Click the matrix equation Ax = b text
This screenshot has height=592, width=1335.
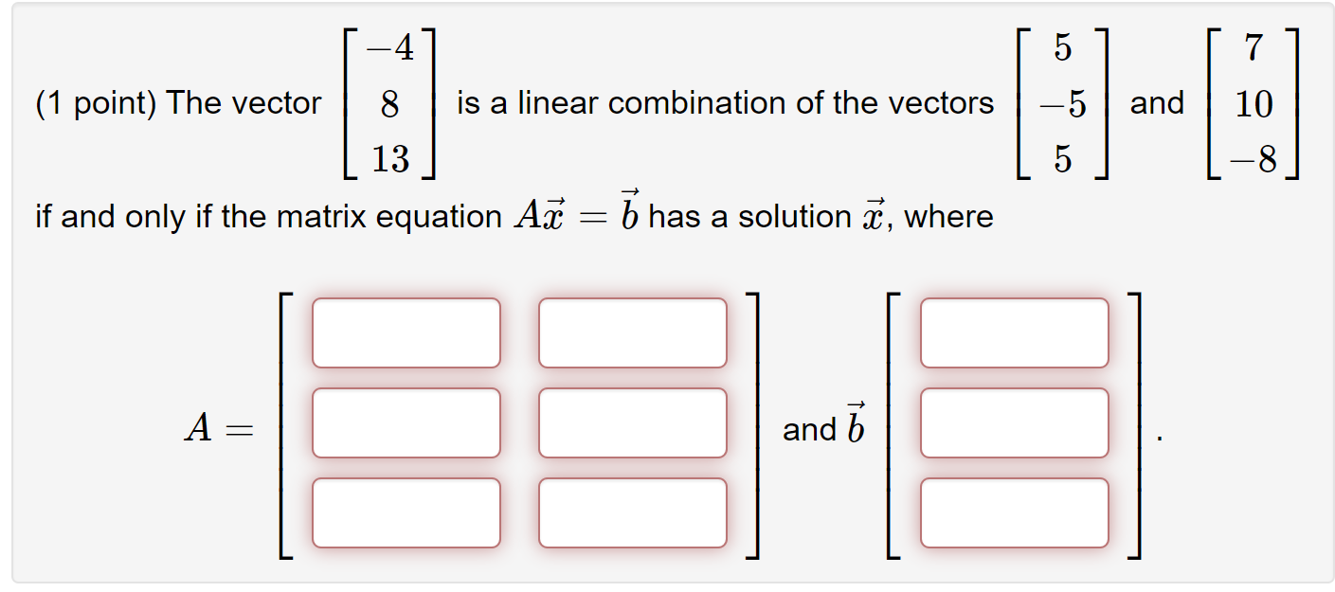coord(577,216)
